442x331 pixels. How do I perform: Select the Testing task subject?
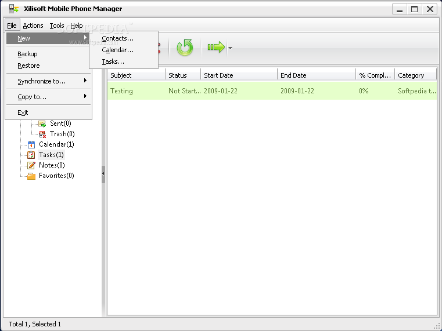(x=121, y=91)
